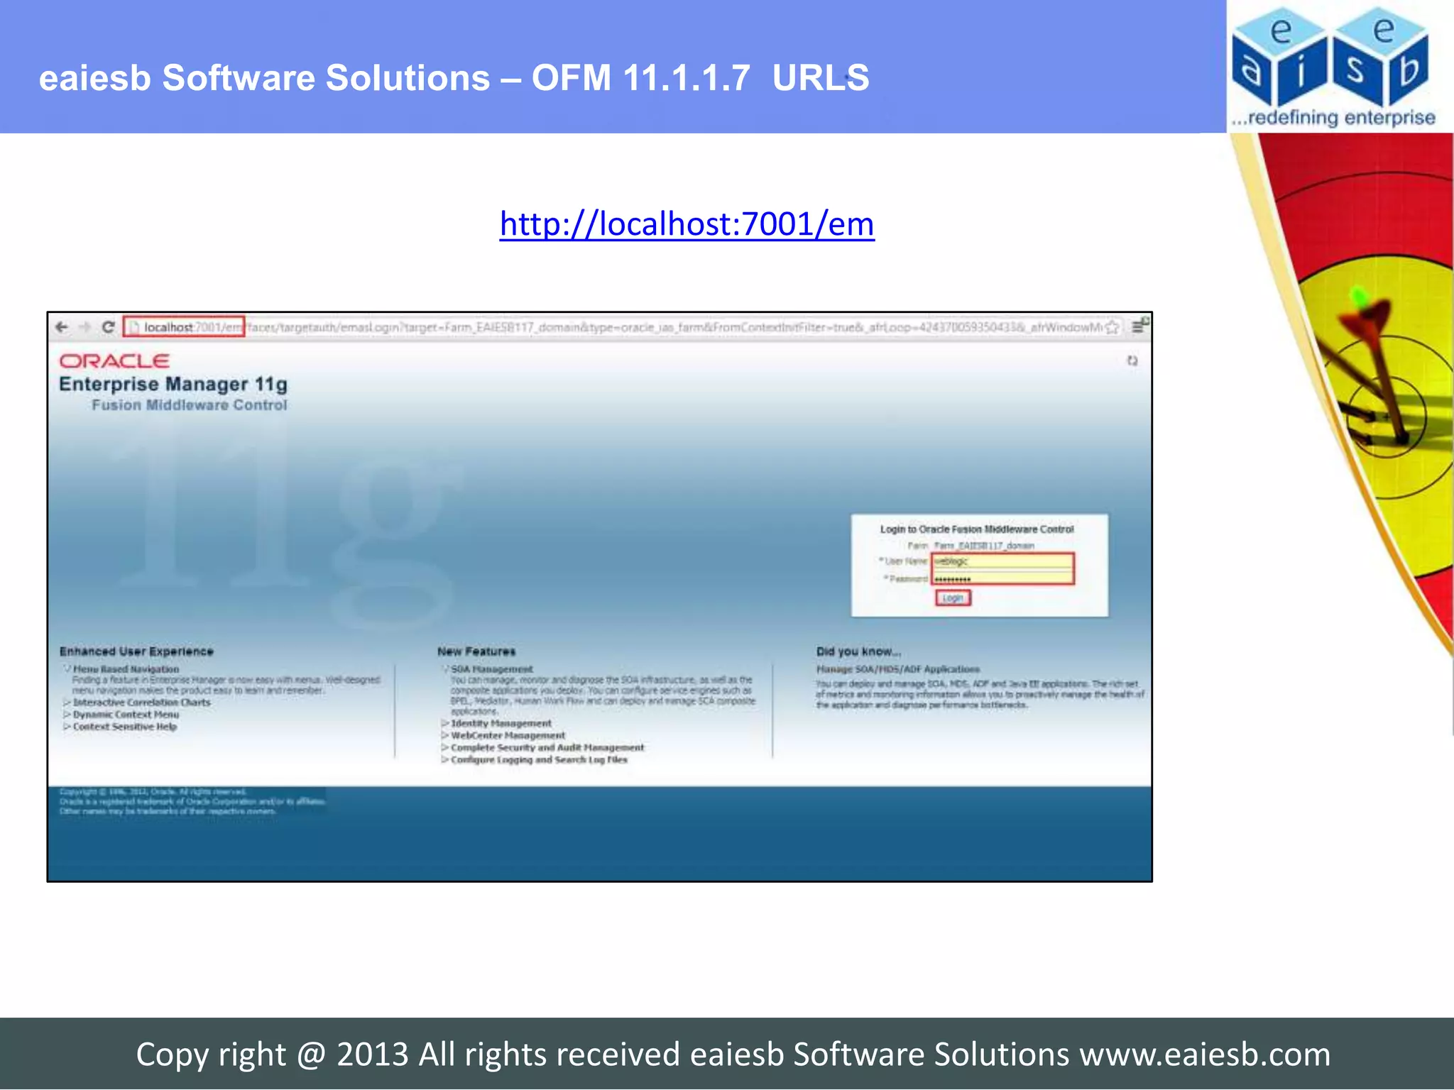Open the browser menu icon

tap(1137, 326)
